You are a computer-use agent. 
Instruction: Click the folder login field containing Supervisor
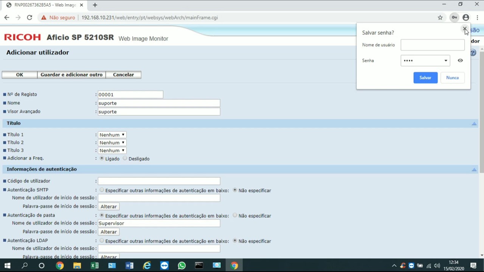[159, 223]
